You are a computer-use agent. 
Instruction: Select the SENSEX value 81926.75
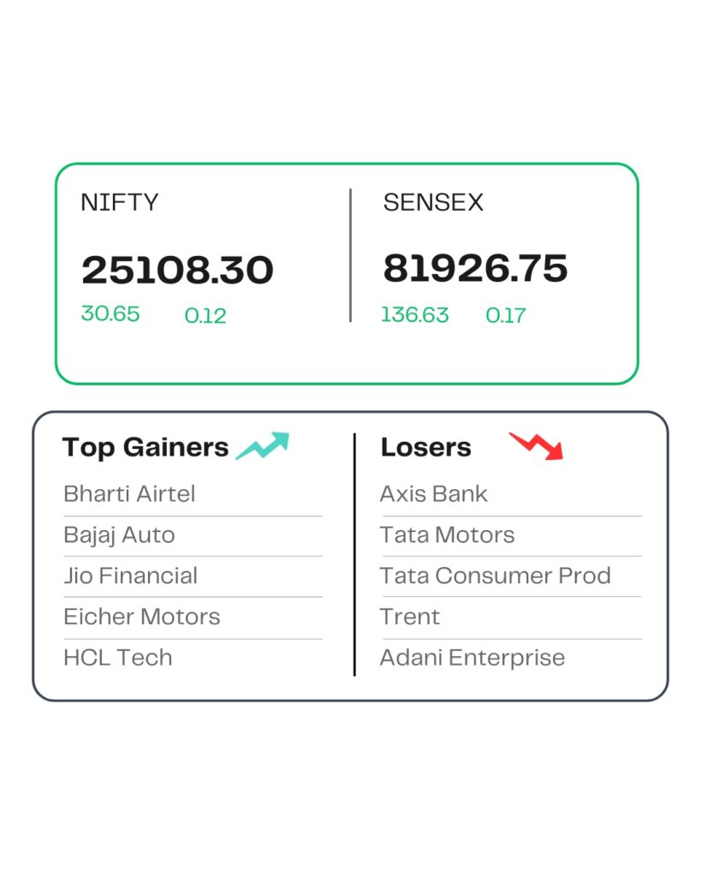click(475, 269)
